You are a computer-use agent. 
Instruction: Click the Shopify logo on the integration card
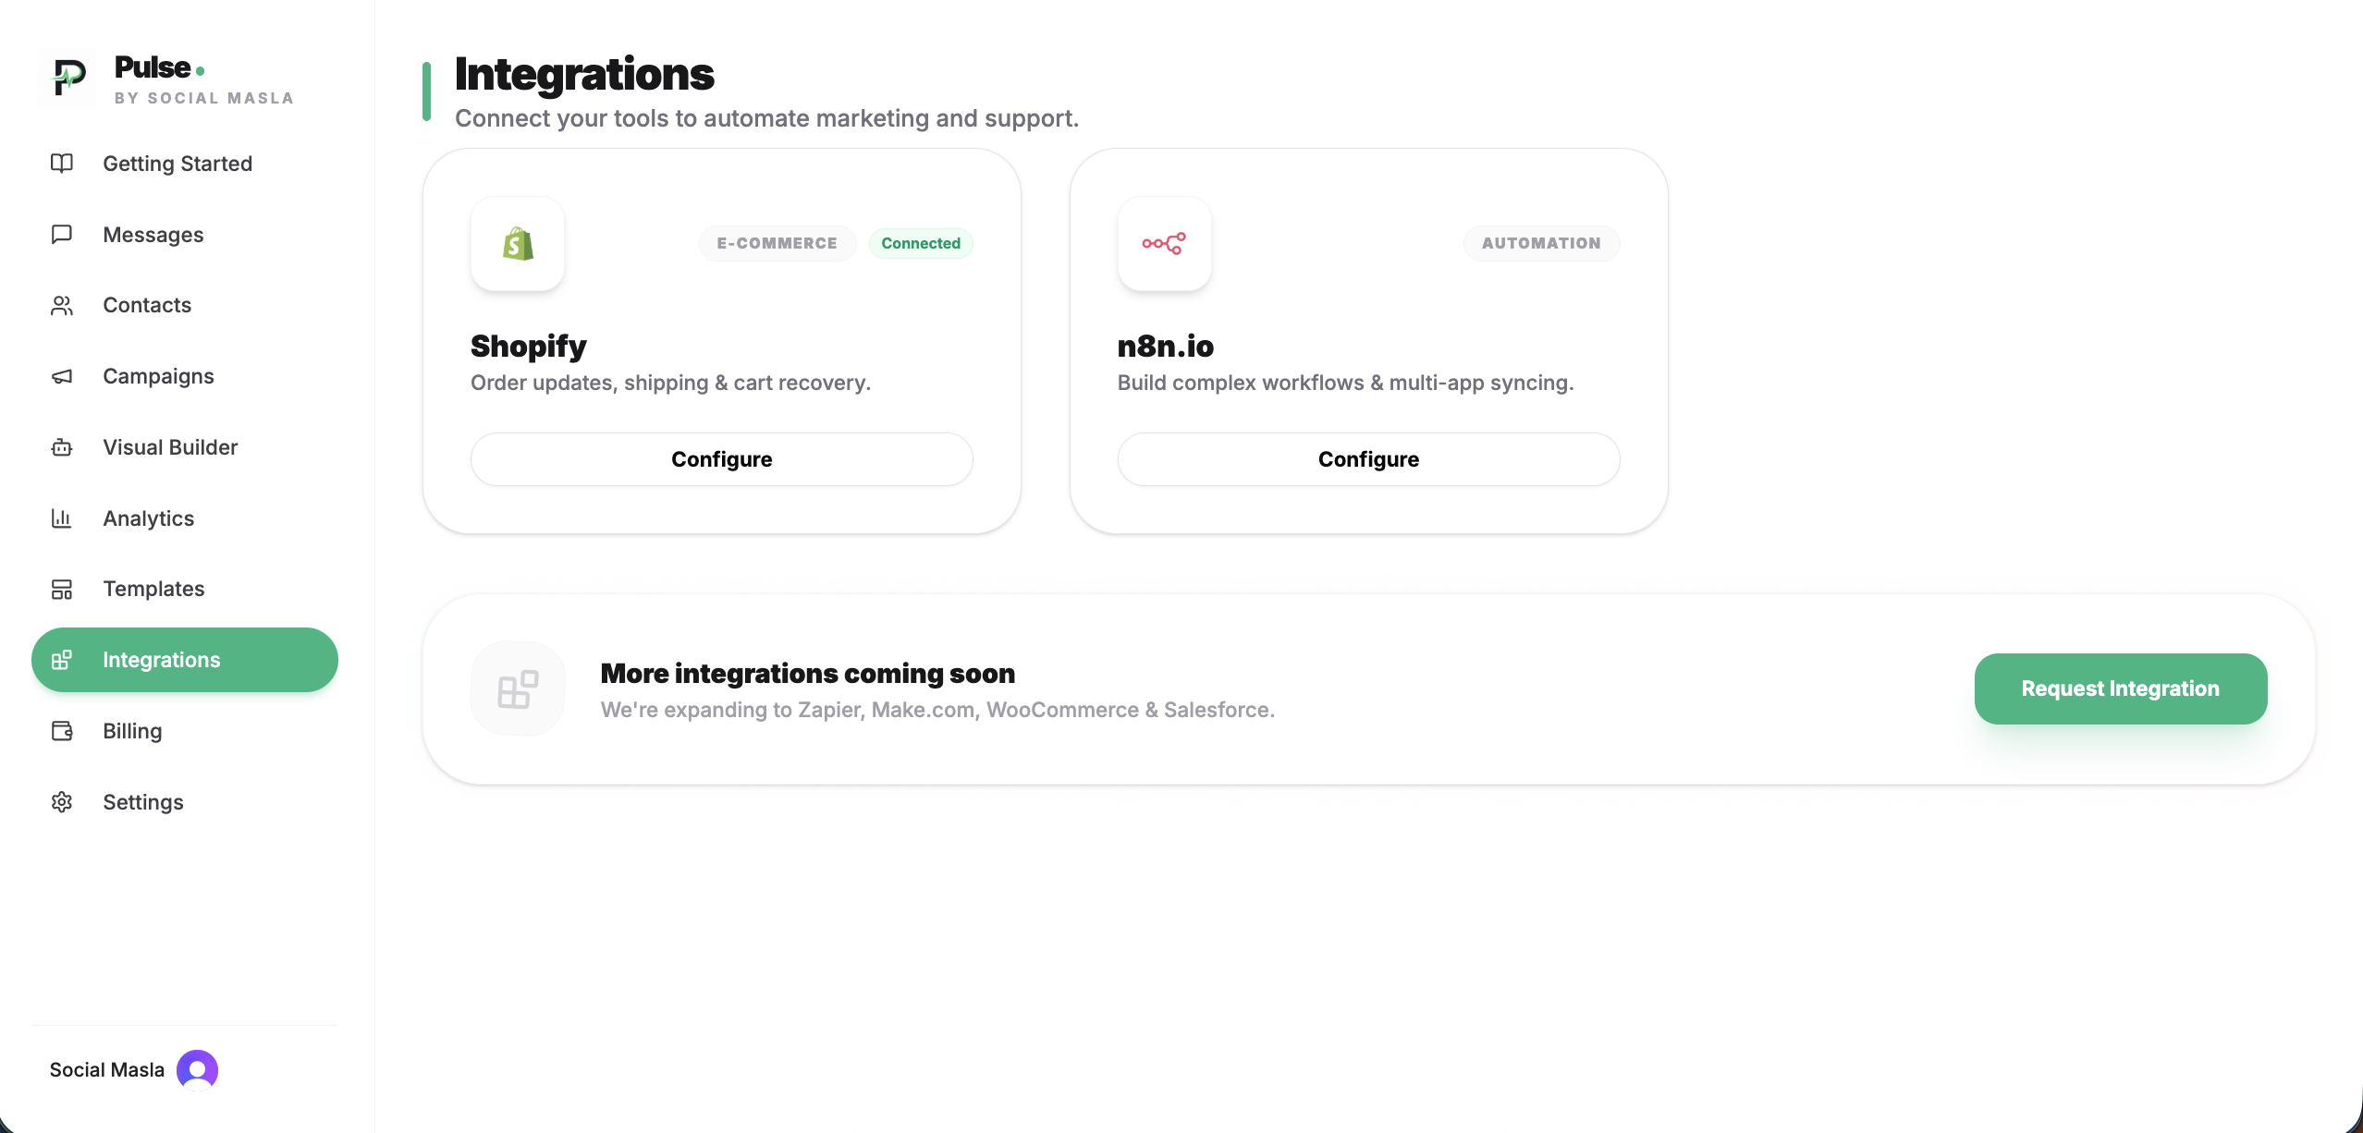point(517,243)
